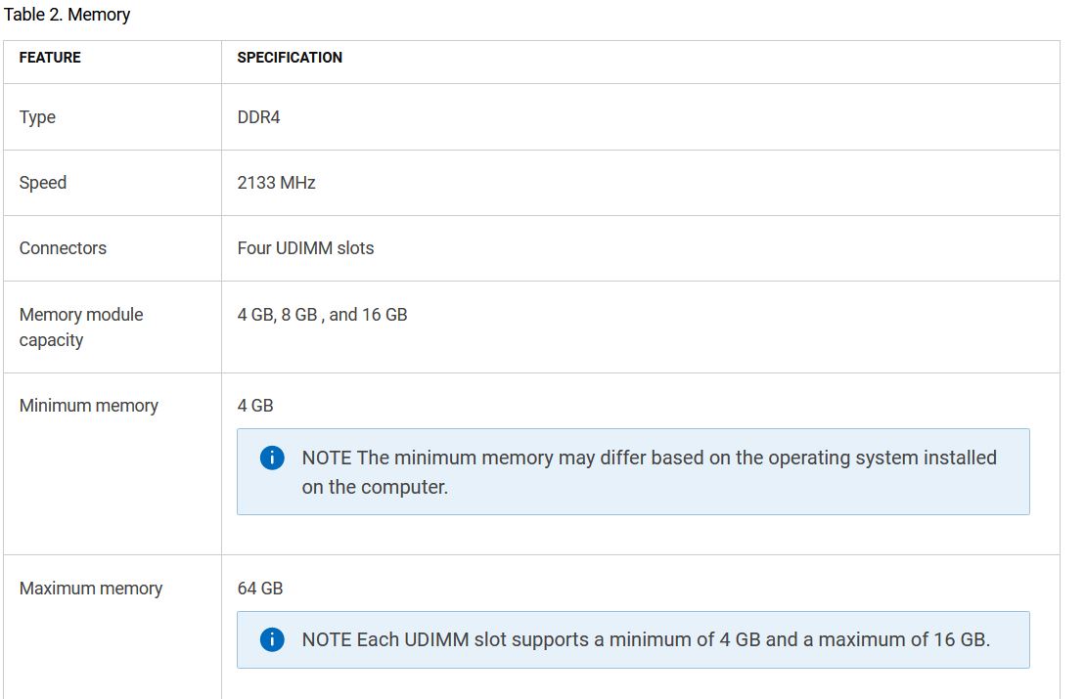Viewport: 1085px width, 699px height.
Task: Select the SPECIFICATION column header
Action: click(290, 58)
